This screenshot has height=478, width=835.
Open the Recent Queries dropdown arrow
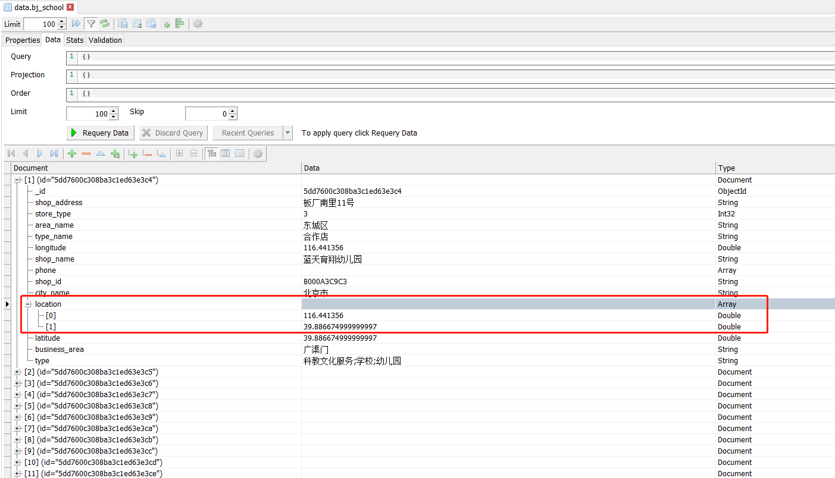coord(287,133)
